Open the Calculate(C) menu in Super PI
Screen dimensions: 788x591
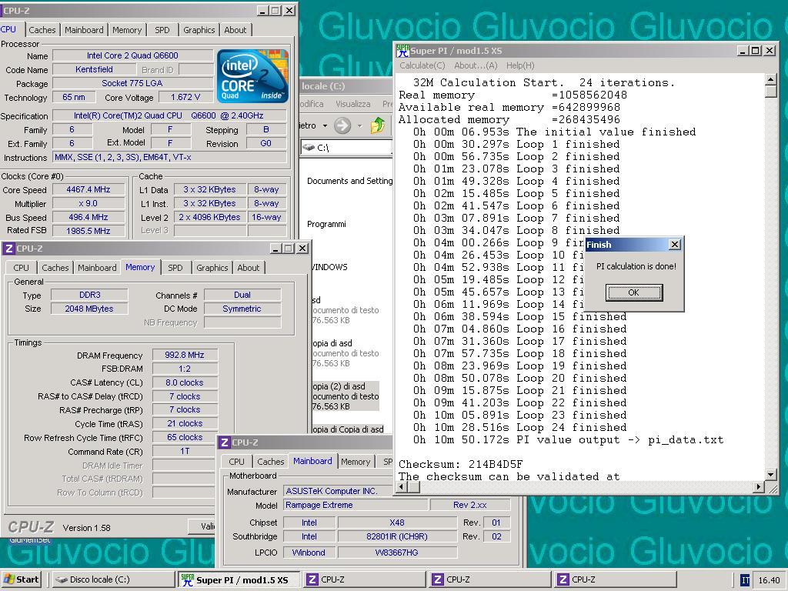(x=422, y=65)
